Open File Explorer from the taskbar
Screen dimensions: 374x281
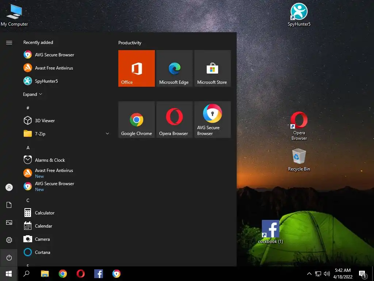[45, 274]
